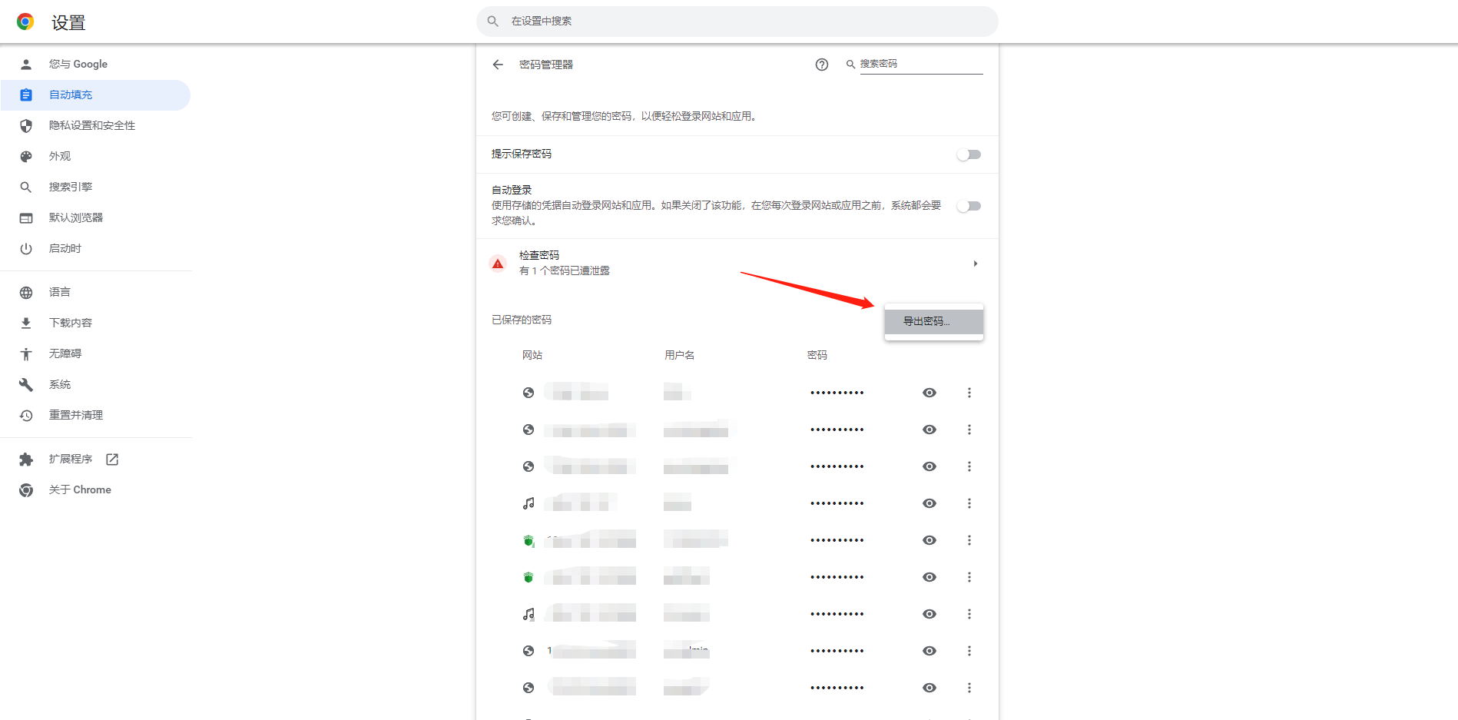
Task: Open the three-dot menu for the last password row
Action: (x=969, y=688)
